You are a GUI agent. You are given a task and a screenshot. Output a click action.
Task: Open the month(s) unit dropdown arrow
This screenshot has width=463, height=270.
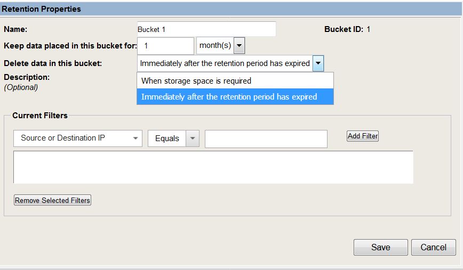(239, 46)
